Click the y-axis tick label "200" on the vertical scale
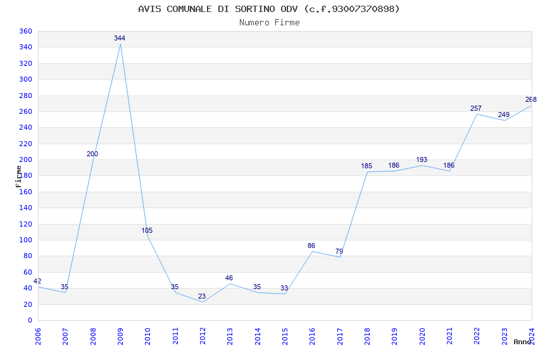This screenshot has height=348, width=538. 26,159
